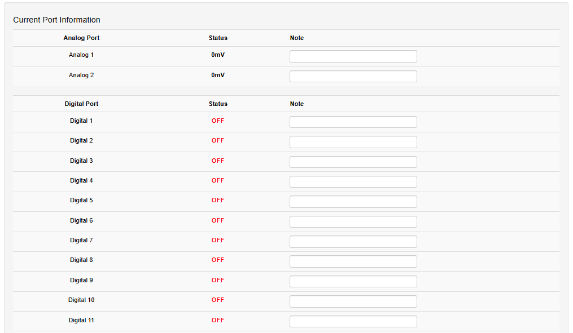Image resolution: width=573 pixels, height=333 pixels.
Task: Click the 'Digital 8' port label
Action: click(x=81, y=260)
